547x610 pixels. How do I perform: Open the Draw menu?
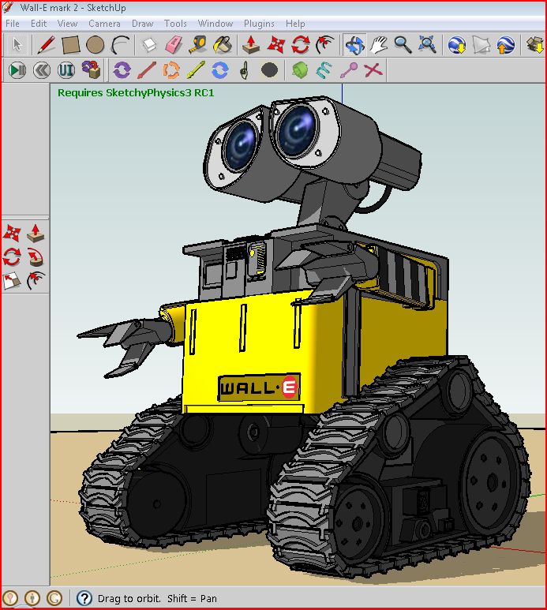[x=143, y=24]
